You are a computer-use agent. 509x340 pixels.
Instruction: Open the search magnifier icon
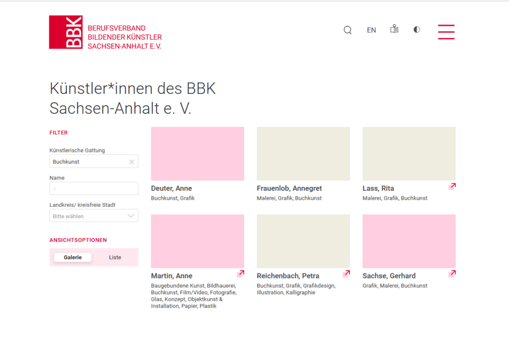click(347, 30)
